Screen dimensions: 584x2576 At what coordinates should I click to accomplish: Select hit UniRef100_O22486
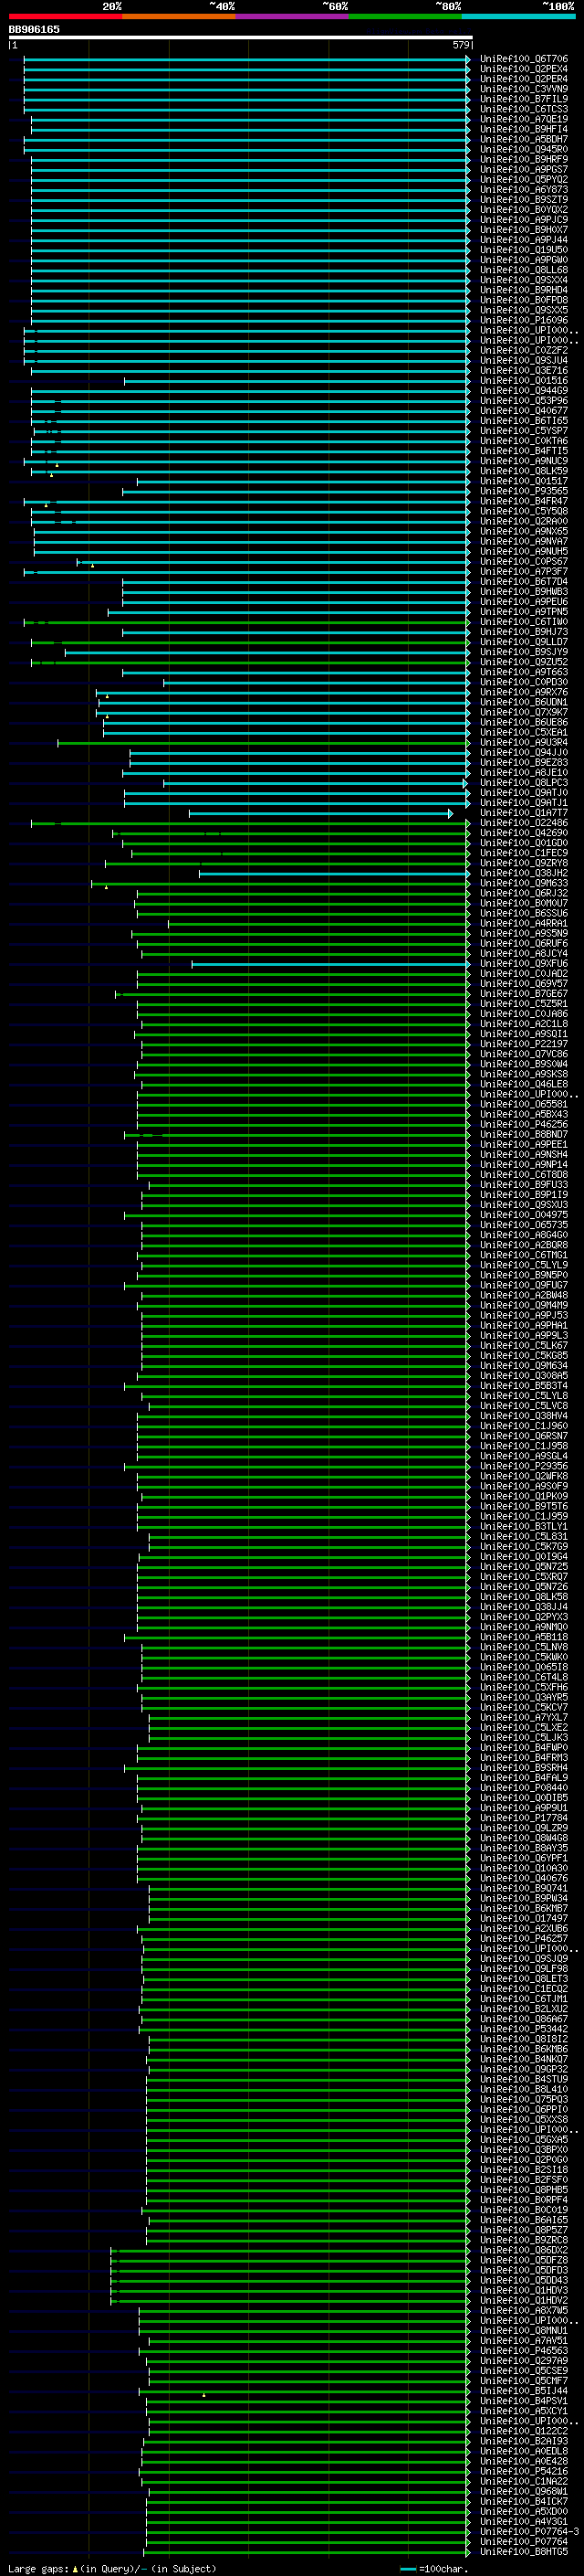click(523, 823)
